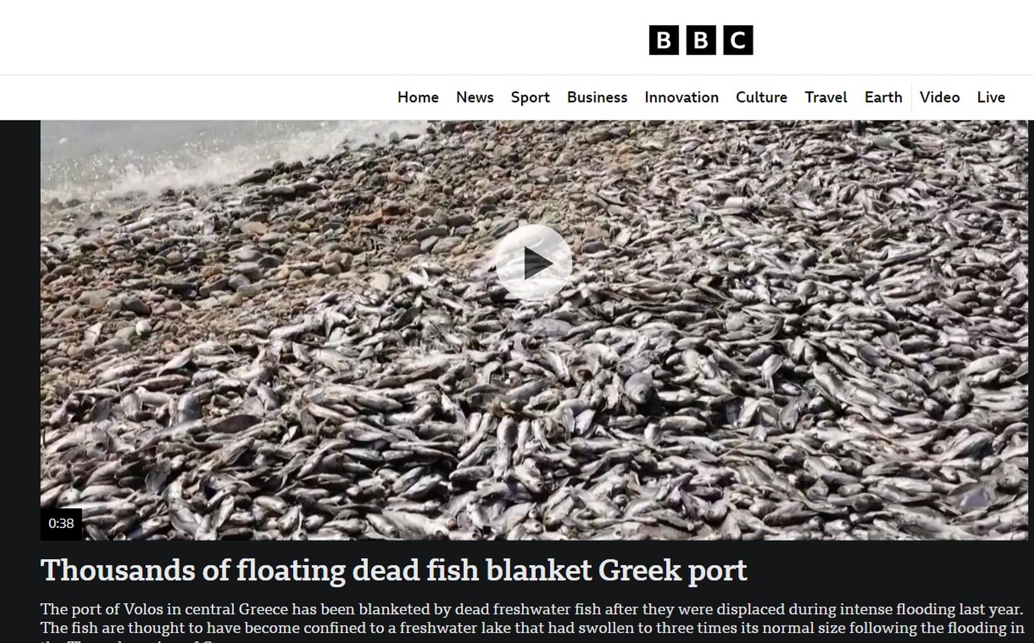Image resolution: width=1034 pixels, height=643 pixels.
Task: Click the 0:38 video duration badge
Action: click(x=61, y=523)
